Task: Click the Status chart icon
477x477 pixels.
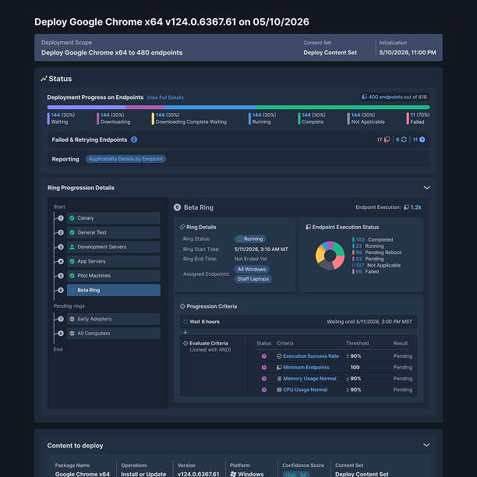Action: coord(44,79)
